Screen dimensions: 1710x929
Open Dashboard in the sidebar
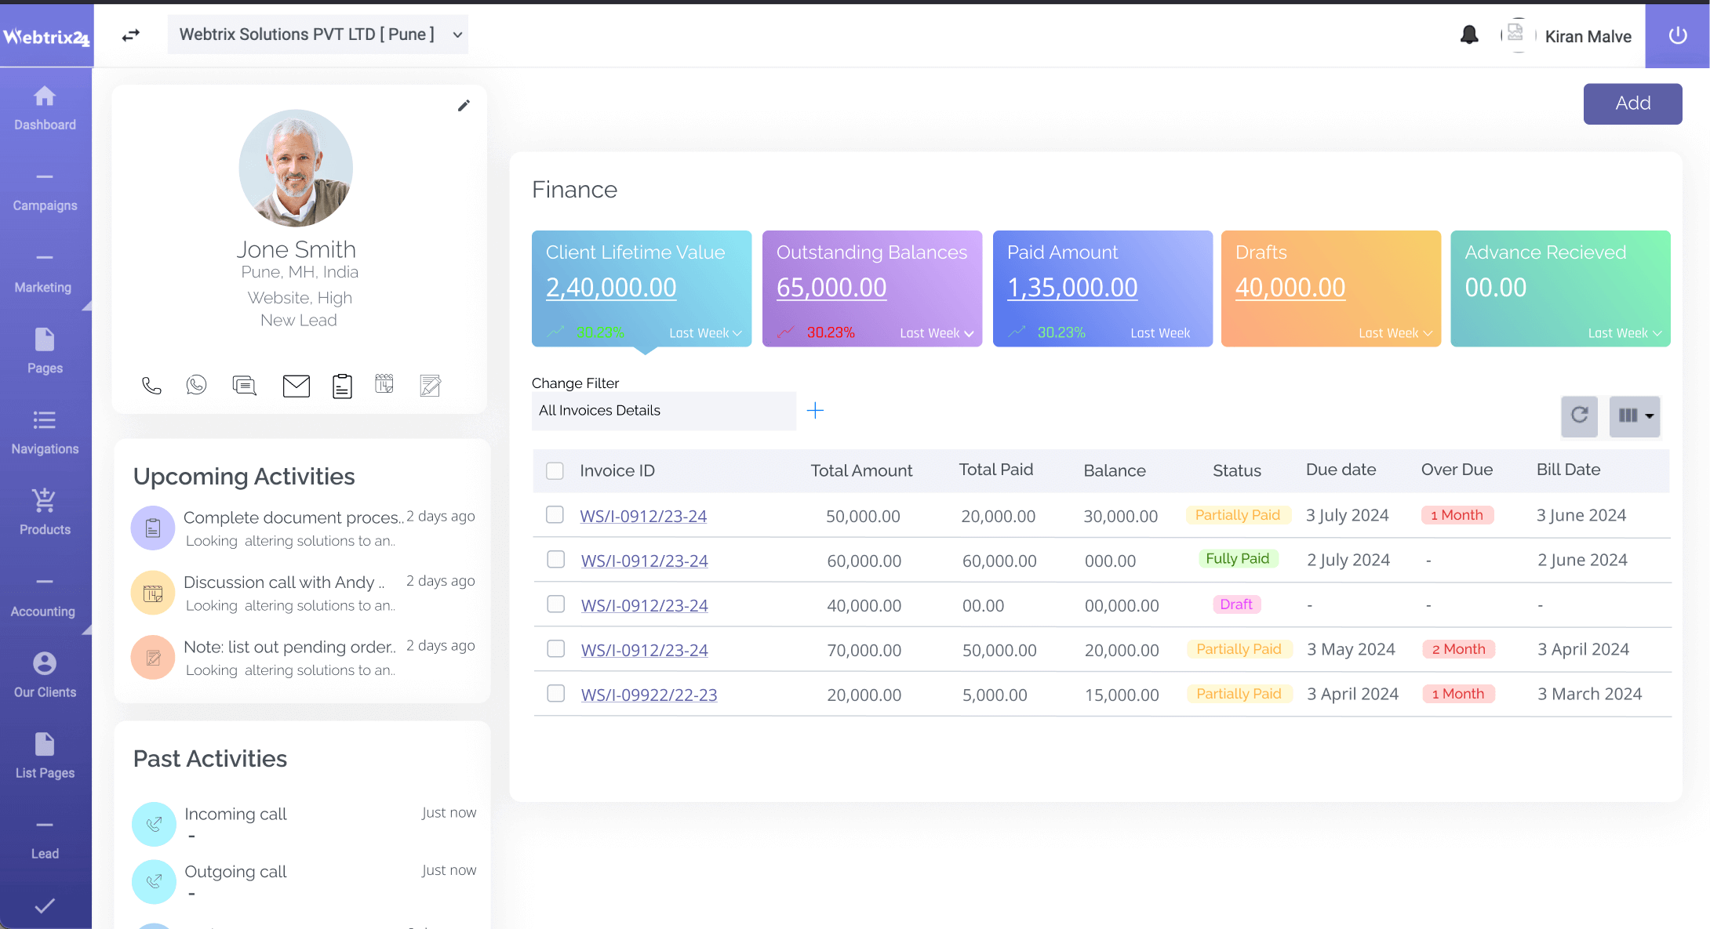coord(45,108)
